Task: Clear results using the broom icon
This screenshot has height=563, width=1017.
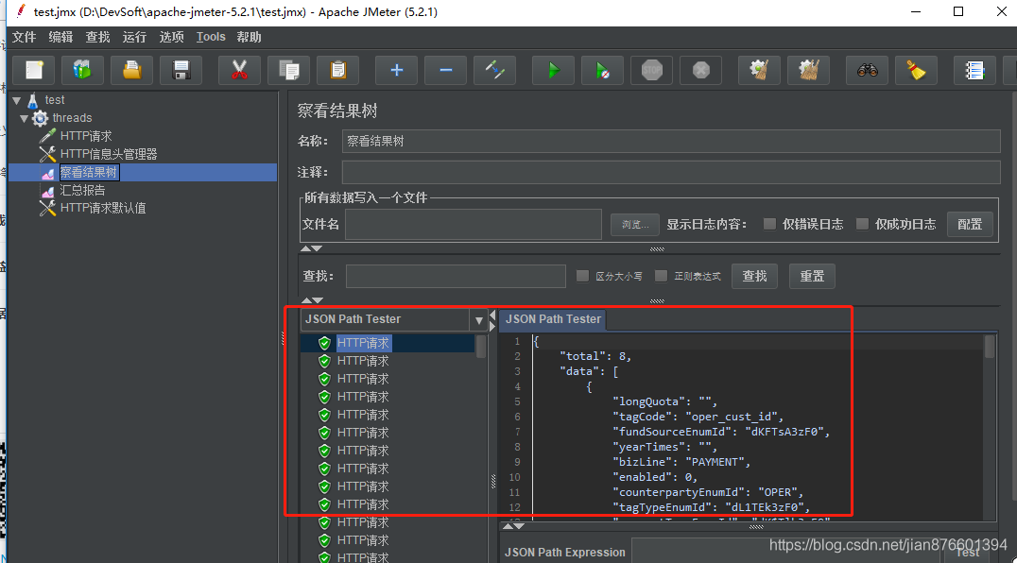Action: pos(916,70)
